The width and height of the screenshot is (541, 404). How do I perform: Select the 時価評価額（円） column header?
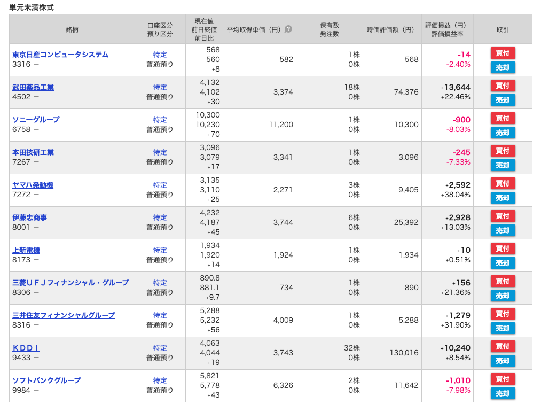[x=391, y=29]
